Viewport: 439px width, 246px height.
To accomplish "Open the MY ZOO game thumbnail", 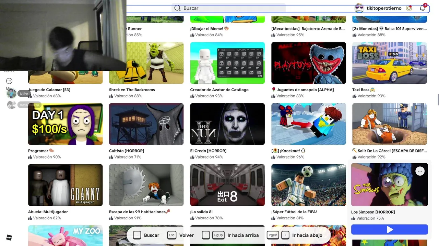I will point(65,235).
